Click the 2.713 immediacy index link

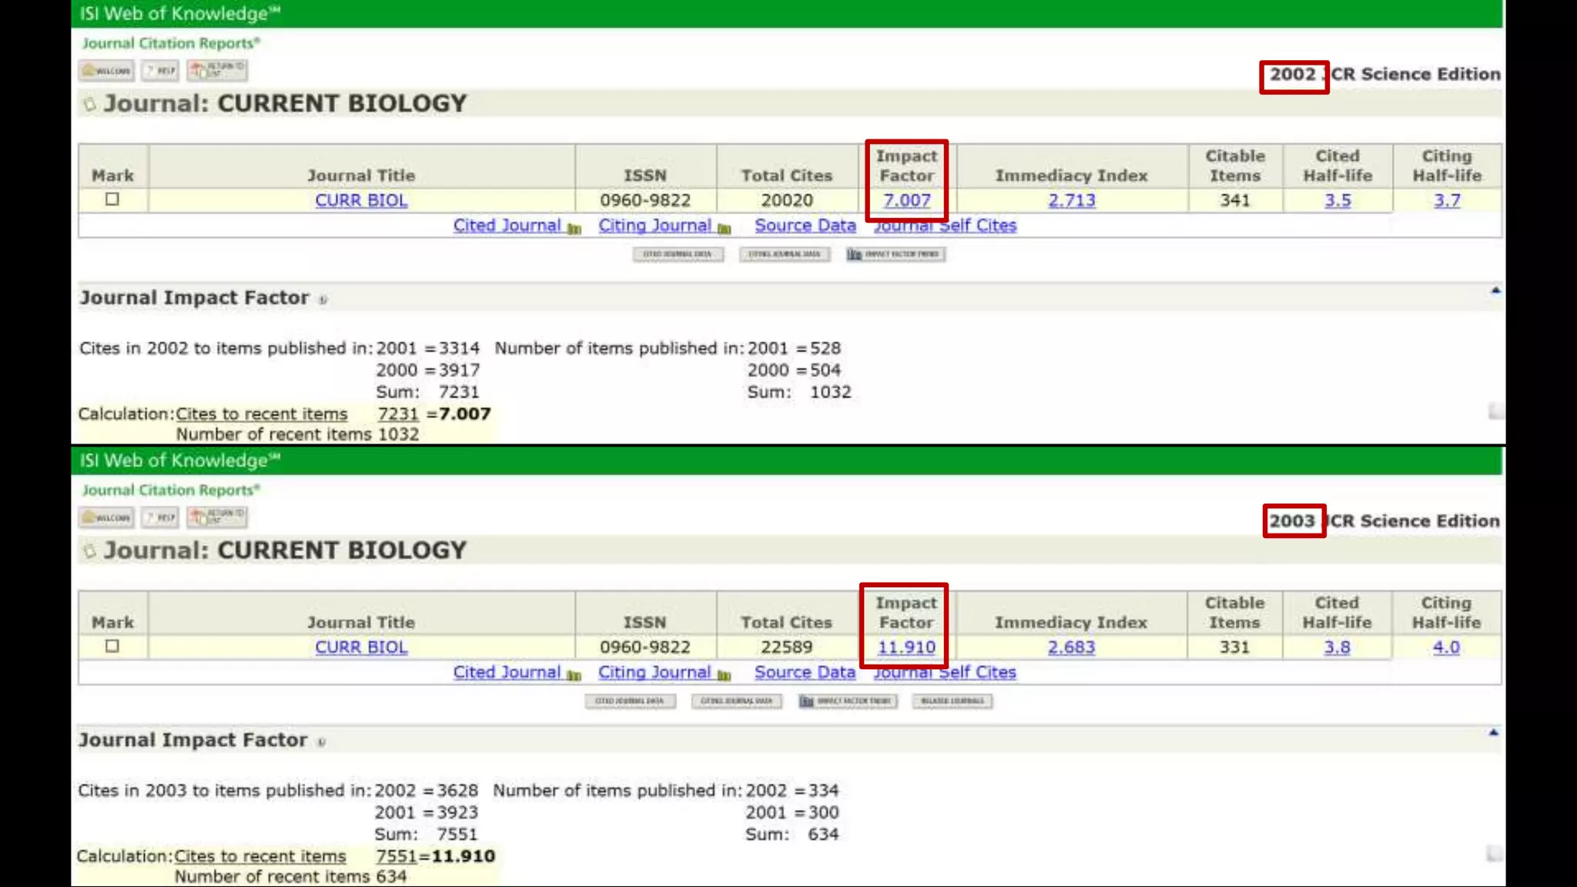point(1071,200)
